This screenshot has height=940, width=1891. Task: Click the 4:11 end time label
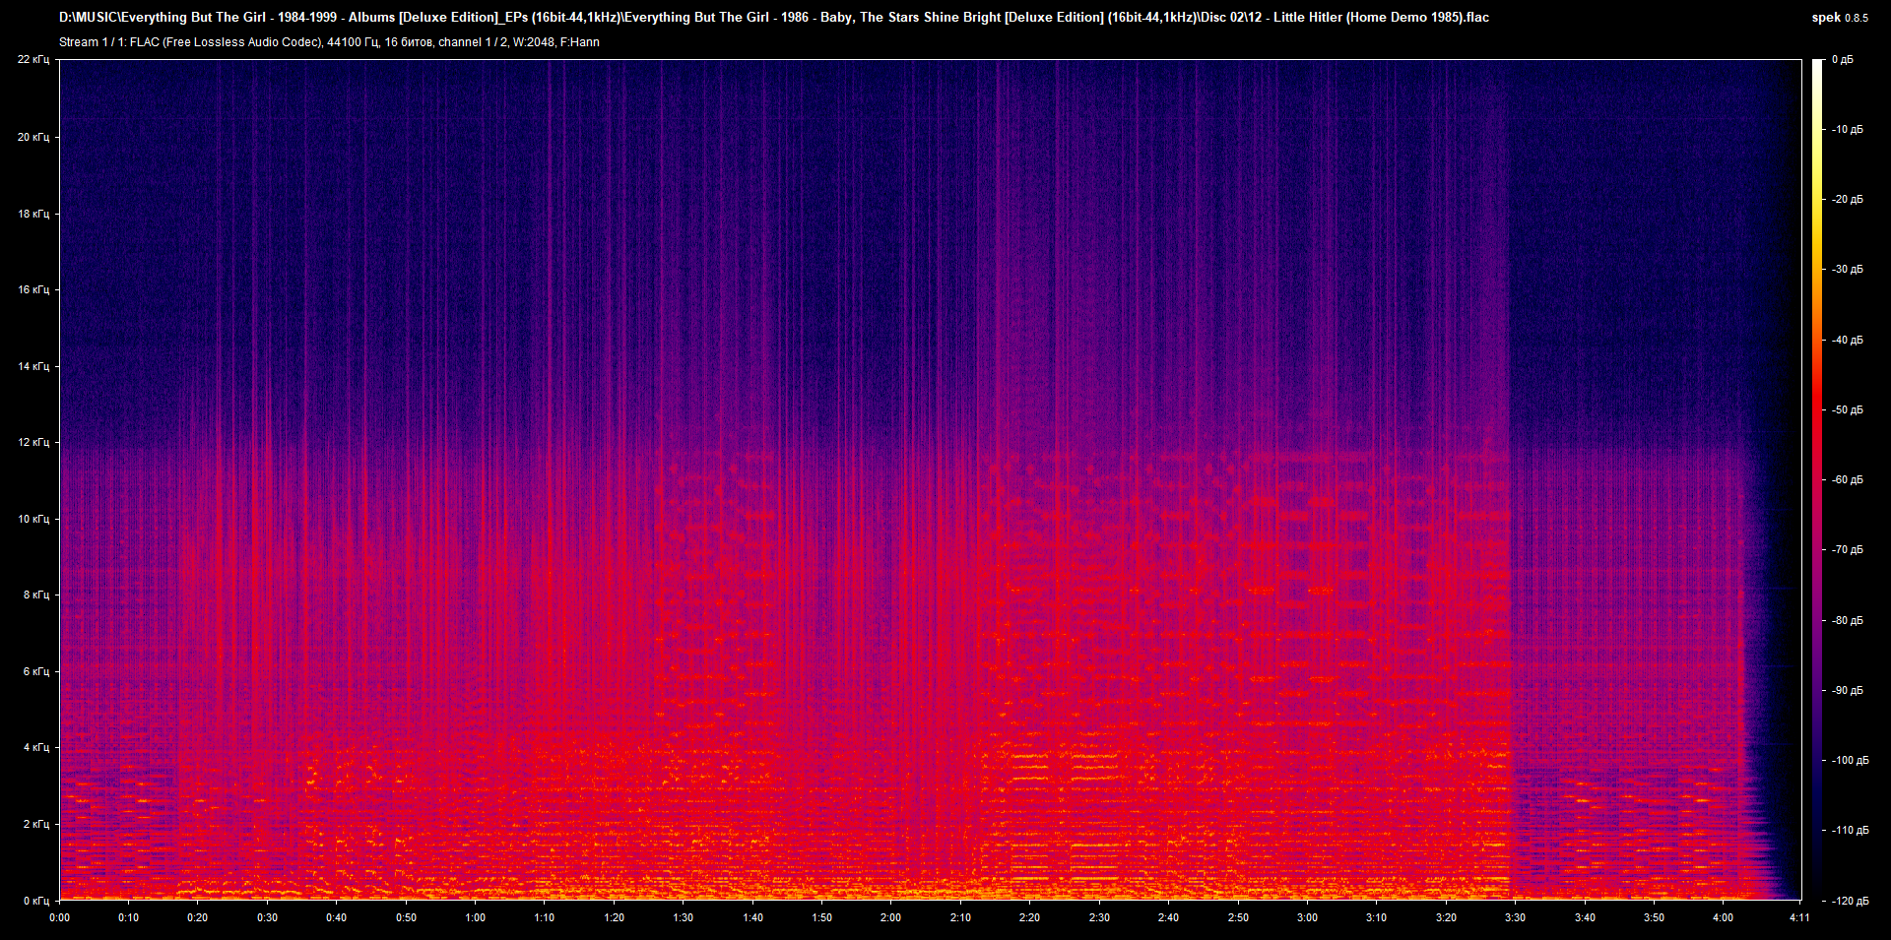click(x=1799, y=917)
